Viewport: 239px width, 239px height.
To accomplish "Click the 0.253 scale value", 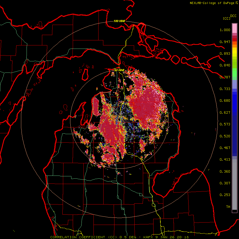I will coord(225,195).
